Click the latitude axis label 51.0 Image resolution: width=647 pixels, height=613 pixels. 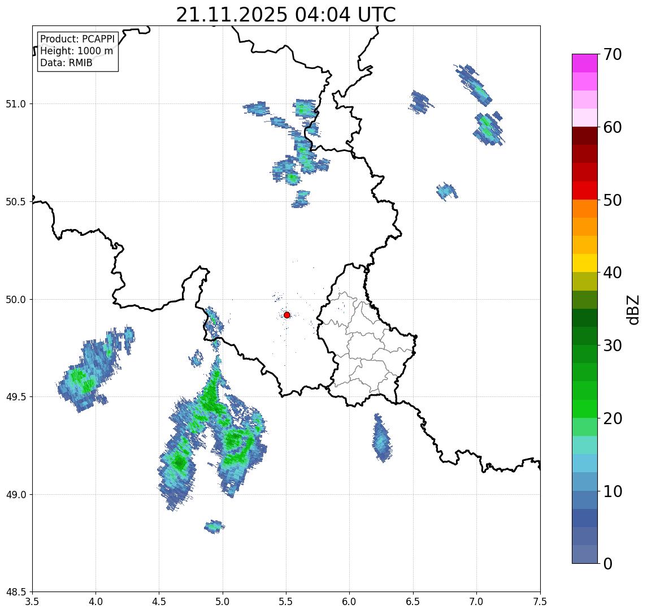(x=16, y=104)
